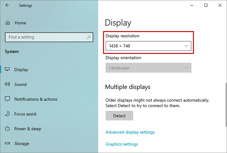
Task: Click the Display resolution label
Action: 122,36
